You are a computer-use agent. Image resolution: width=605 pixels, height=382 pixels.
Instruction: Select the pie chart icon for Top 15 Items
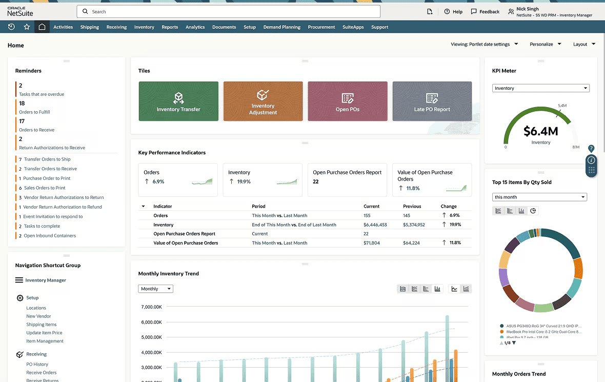(533, 211)
